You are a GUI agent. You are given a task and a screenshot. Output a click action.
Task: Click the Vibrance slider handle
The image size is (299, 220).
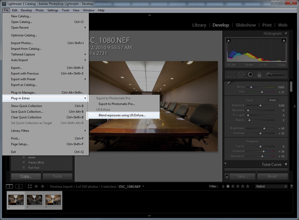(x=263, y=152)
